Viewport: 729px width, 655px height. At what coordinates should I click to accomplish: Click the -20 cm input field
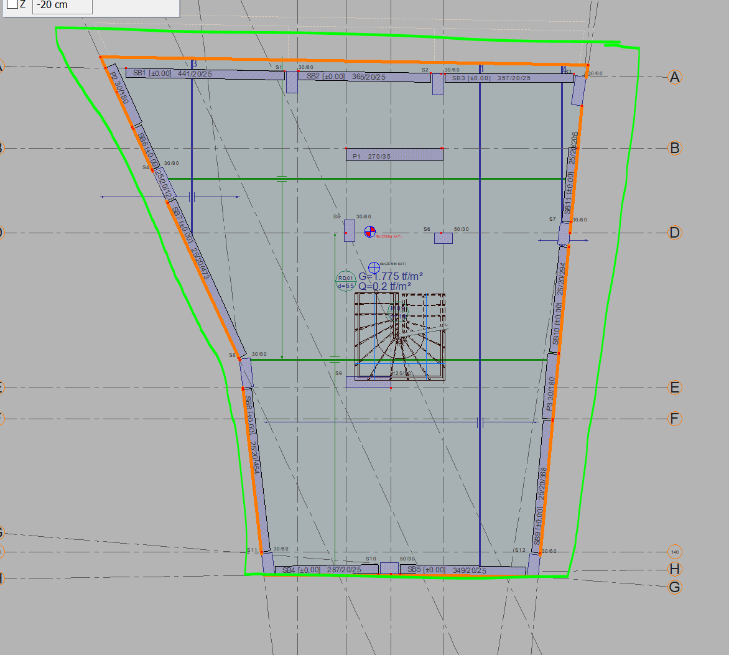[x=62, y=6]
